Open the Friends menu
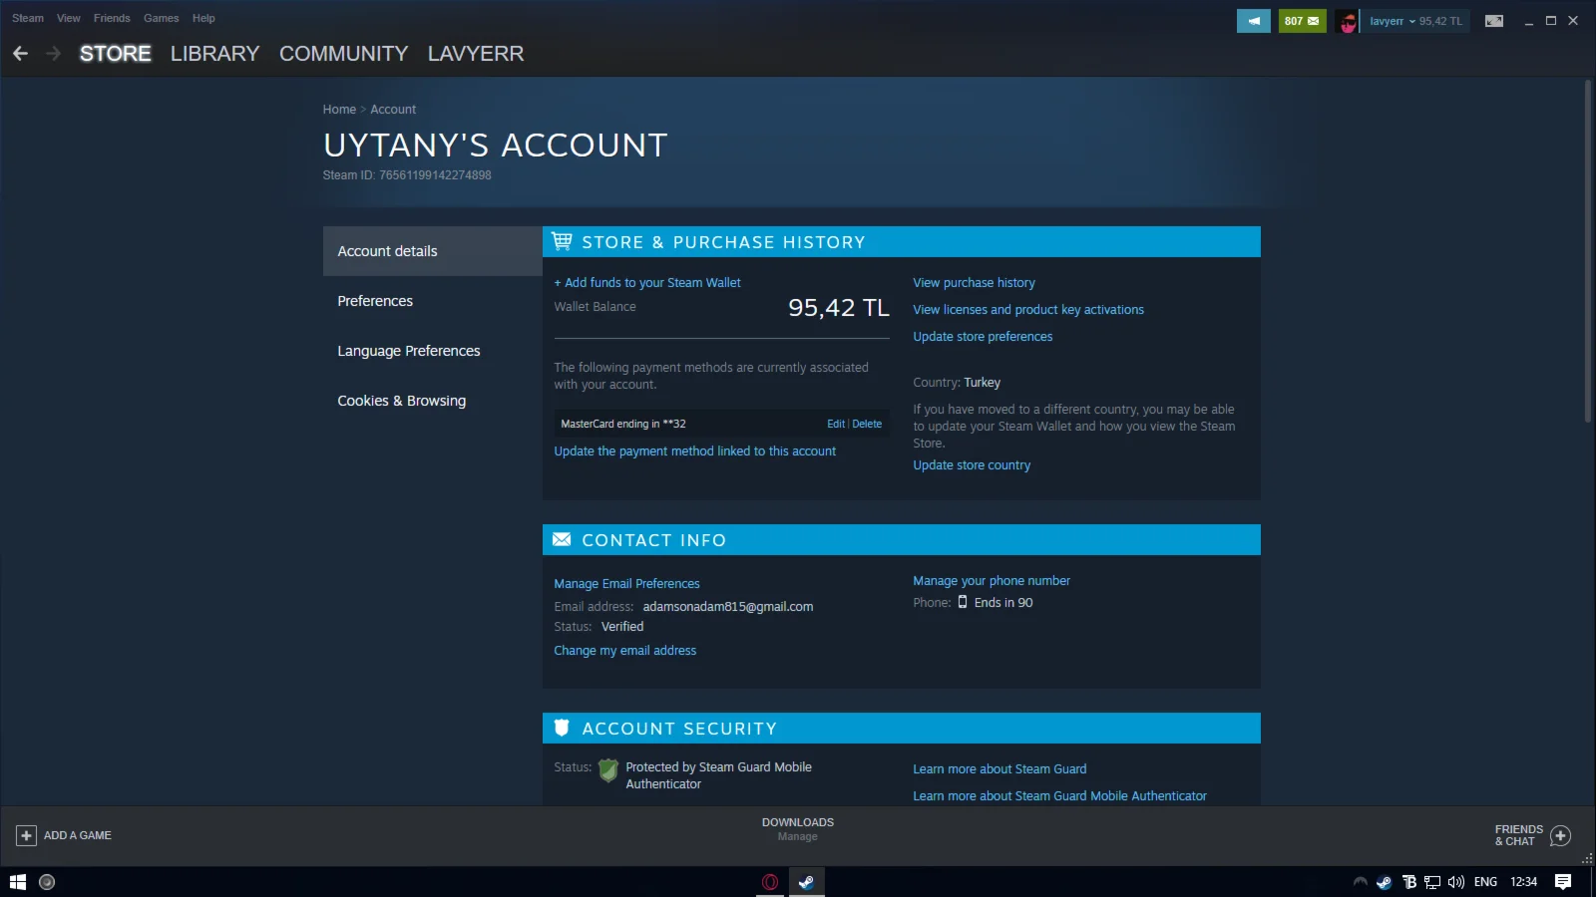The width and height of the screenshot is (1596, 897). point(112,18)
